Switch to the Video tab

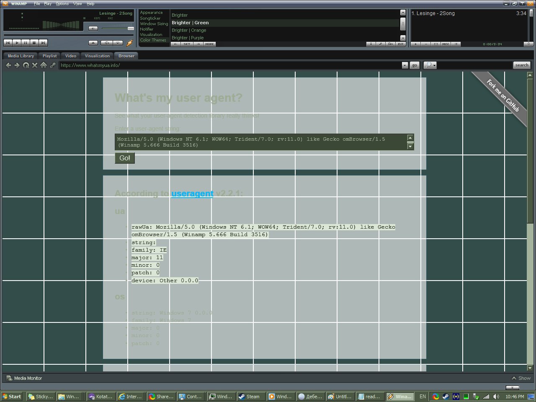(71, 56)
